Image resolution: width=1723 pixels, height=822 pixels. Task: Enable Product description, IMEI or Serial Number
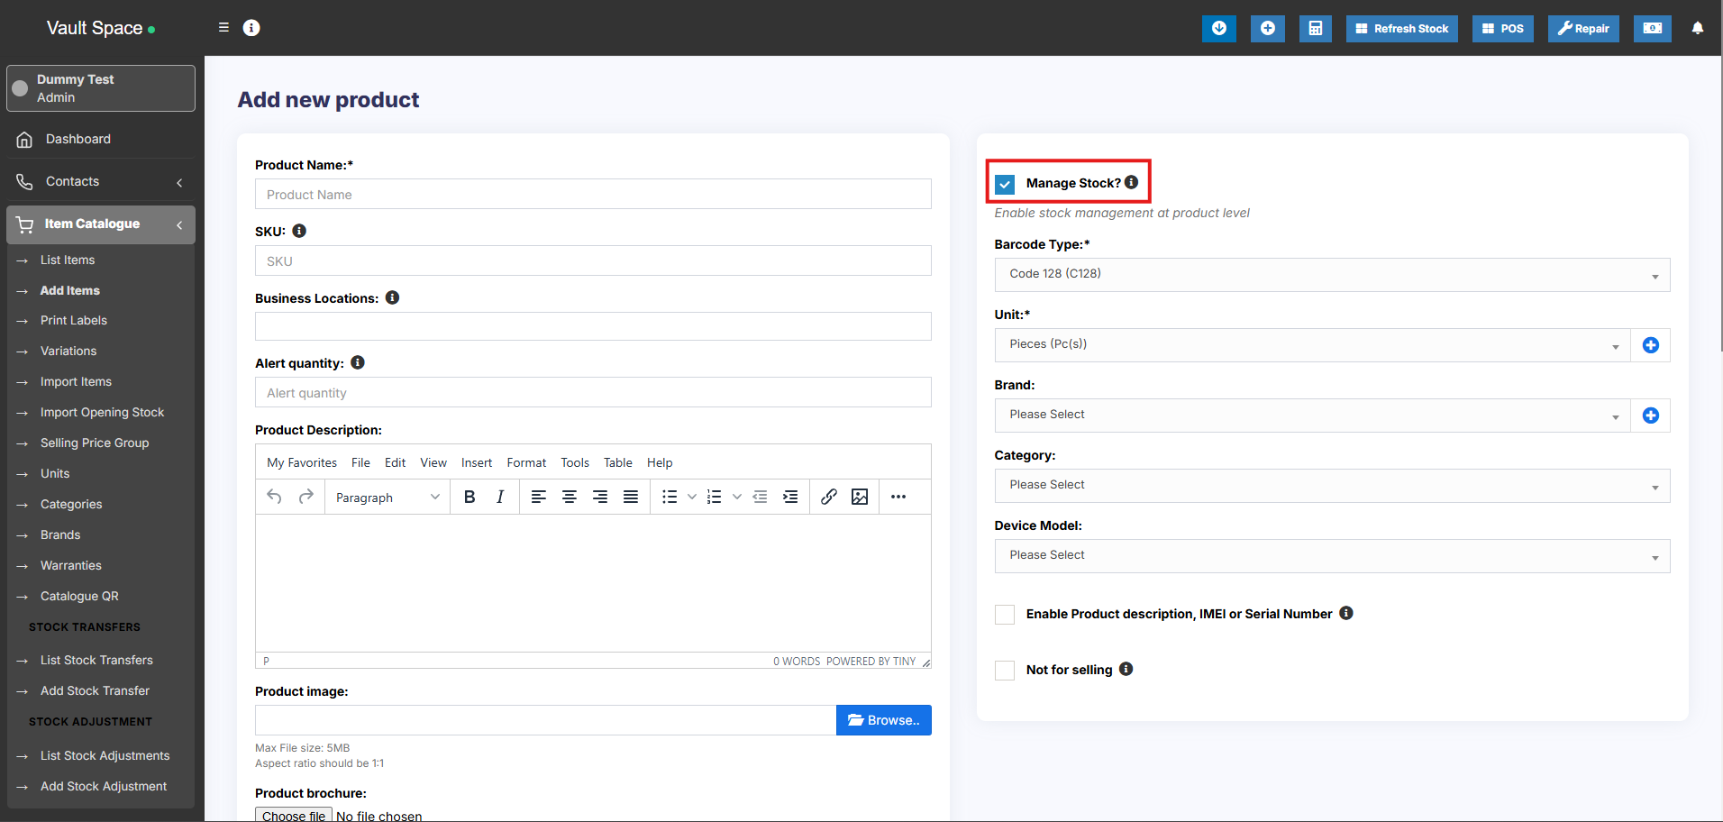pos(1005,615)
